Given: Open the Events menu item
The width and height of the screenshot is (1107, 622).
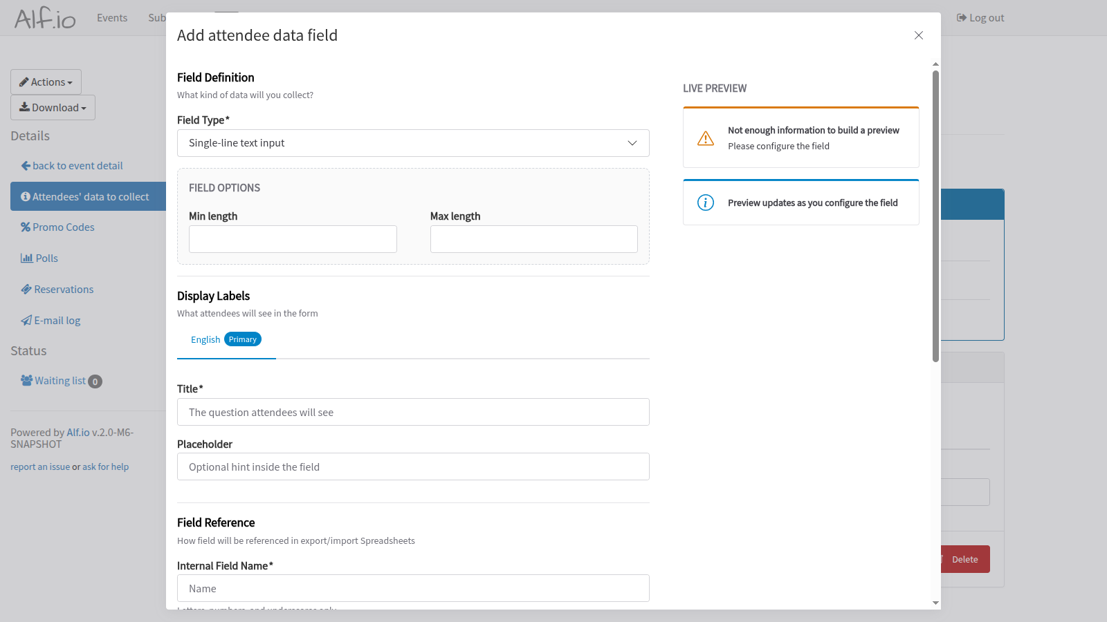Looking at the screenshot, I should (x=112, y=17).
